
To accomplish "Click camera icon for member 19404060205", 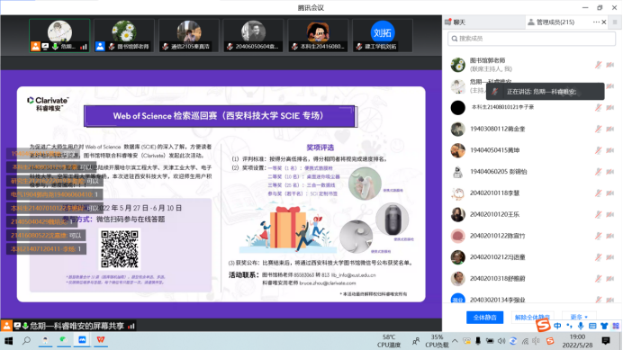I will click(610, 172).
